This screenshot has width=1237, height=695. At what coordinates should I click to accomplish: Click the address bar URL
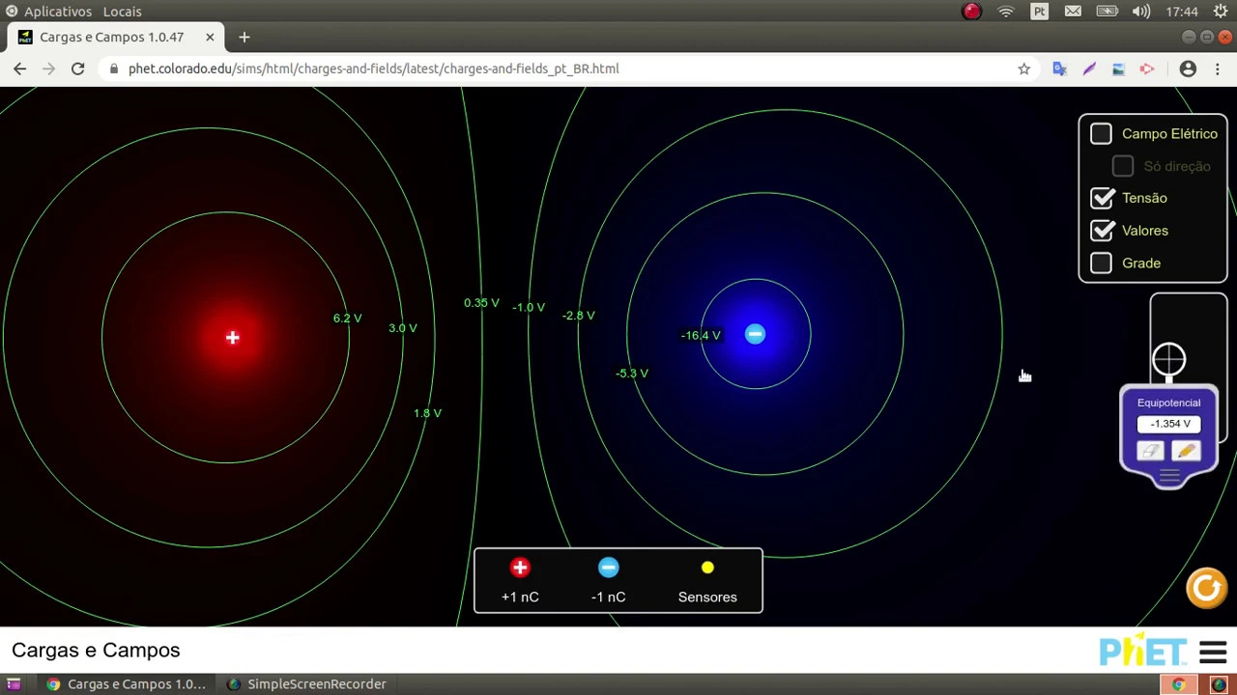coord(373,69)
